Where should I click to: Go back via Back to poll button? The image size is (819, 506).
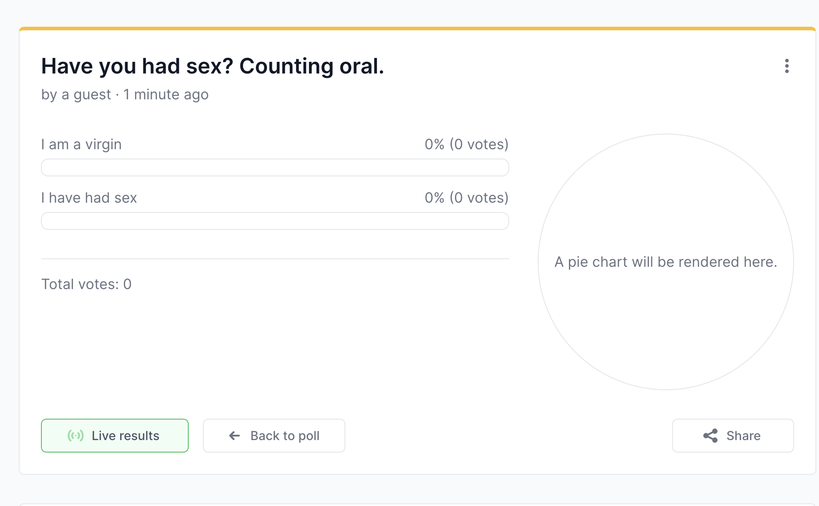[274, 436]
